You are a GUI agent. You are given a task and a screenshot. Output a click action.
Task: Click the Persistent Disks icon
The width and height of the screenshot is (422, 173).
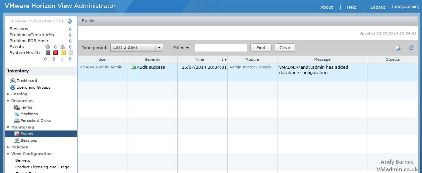17,121
